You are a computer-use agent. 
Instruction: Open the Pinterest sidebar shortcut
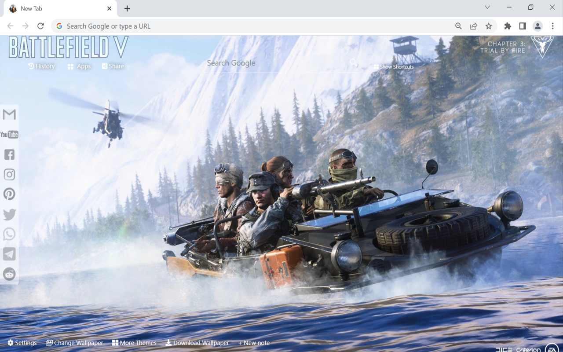9,194
